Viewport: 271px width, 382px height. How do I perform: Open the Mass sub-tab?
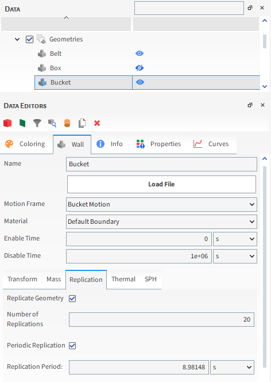pyautogui.click(x=54, y=279)
